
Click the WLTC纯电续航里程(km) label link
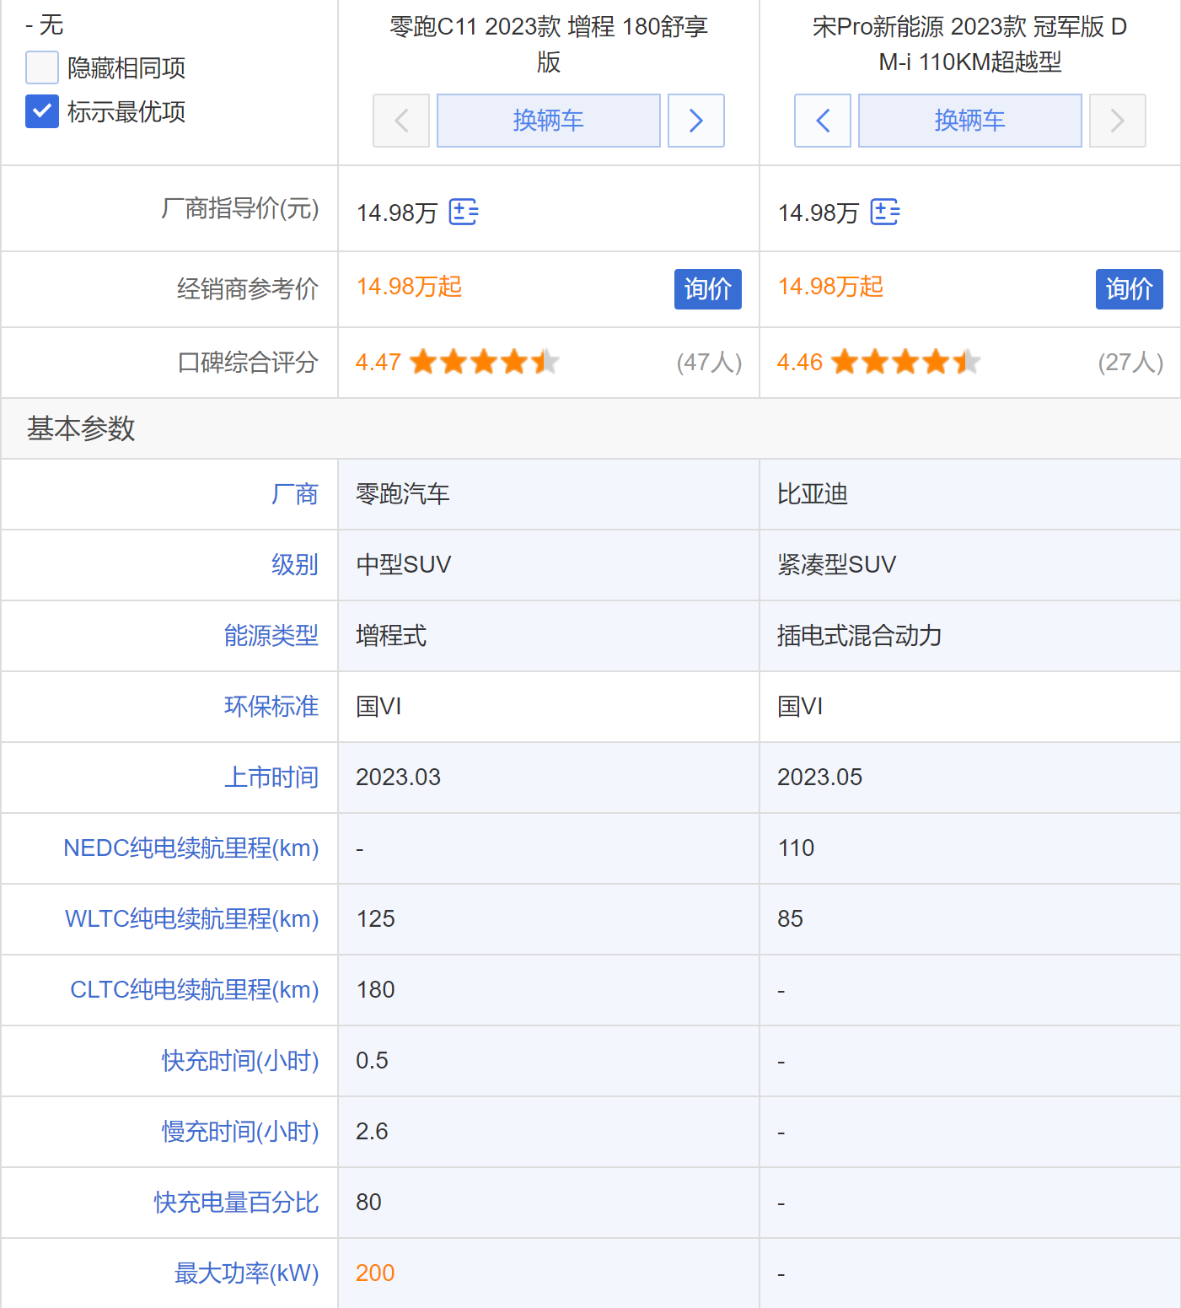(x=191, y=918)
